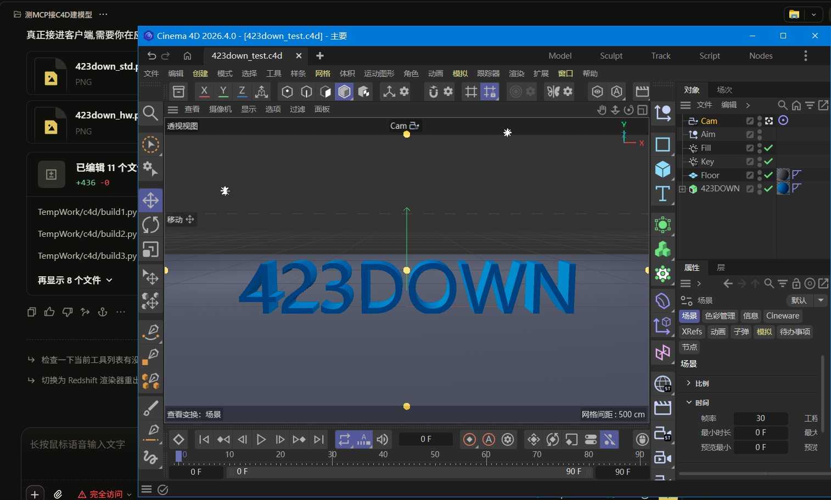
Task: Select the Floor object in list
Action: pyautogui.click(x=710, y=175)
